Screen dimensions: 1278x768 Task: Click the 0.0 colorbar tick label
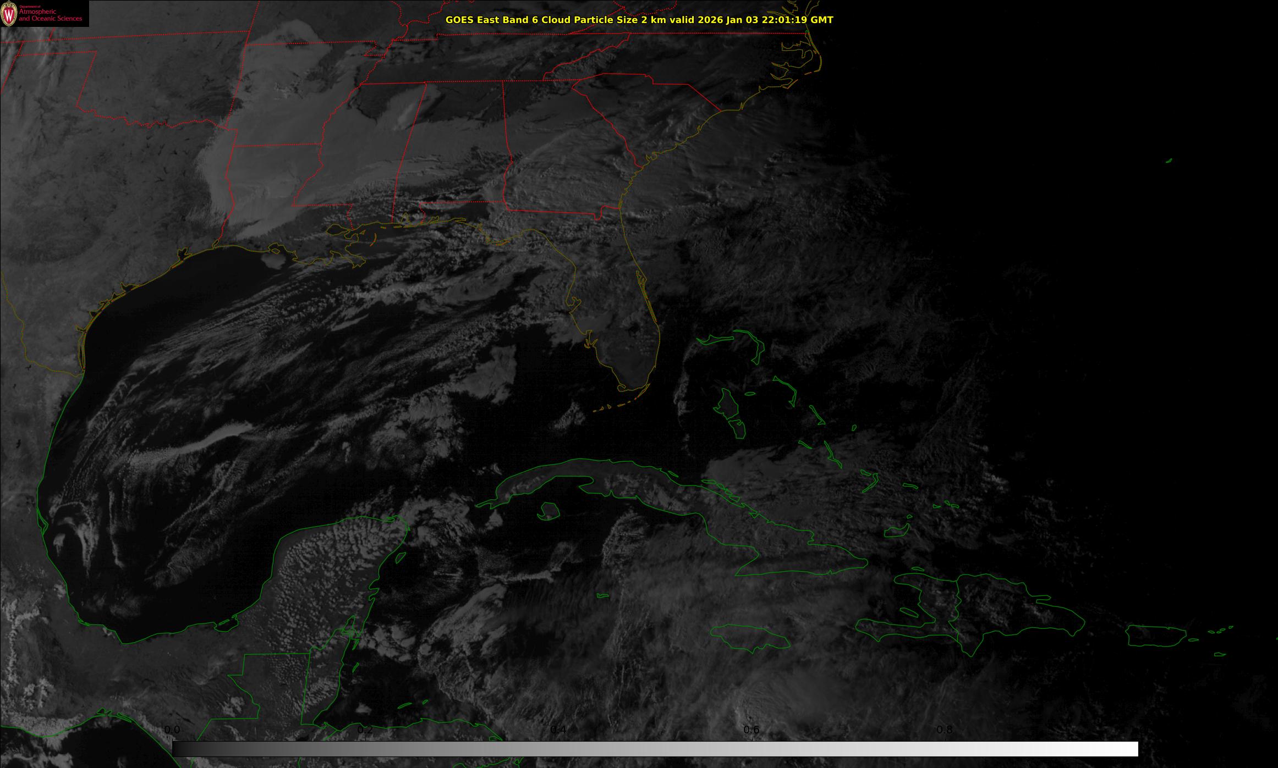pyautogui.click(x=172, y=730)
